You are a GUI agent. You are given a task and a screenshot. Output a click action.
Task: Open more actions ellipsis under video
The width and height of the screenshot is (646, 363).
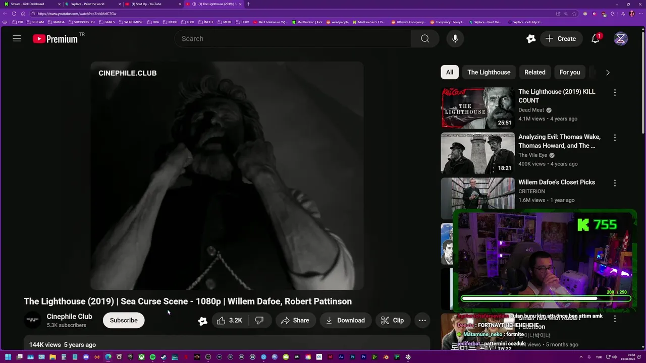click(x=422, y=320)
